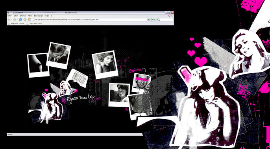270x149 pixels.
Task: Open the Edition menu
Action: coord(16,16)
